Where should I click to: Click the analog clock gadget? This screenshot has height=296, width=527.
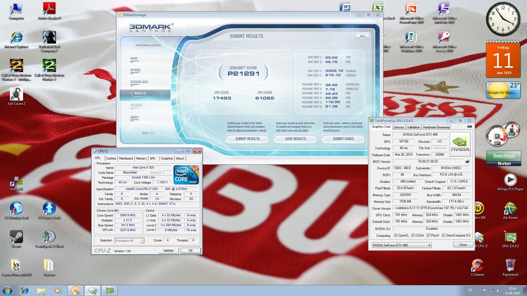[503, 19]
